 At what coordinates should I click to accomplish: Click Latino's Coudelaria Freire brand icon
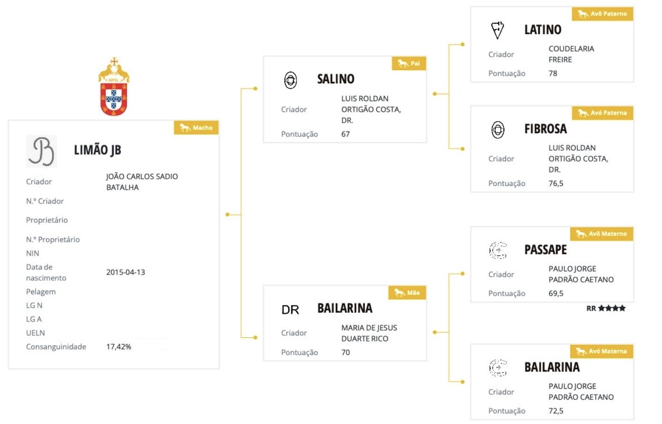tap(497, 30)
